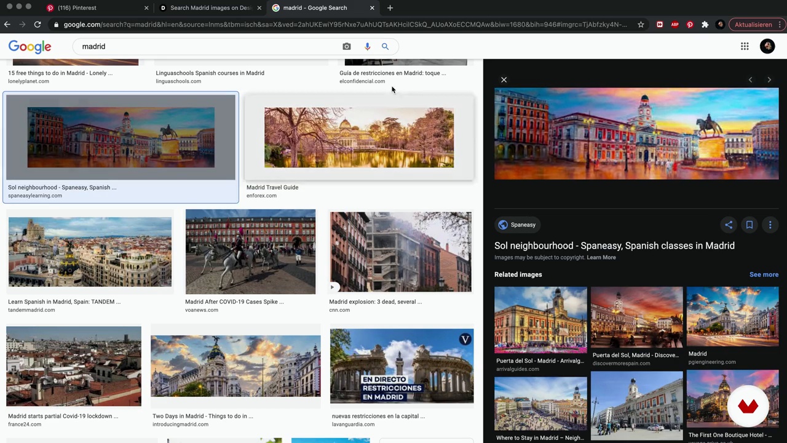787x443 pixels.
Task: Open the large Sol neighbourhood preview image
Action: tap(636, 134)
